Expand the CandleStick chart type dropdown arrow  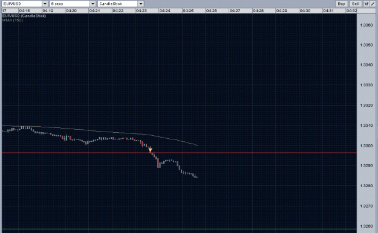[x=141, y=4]
